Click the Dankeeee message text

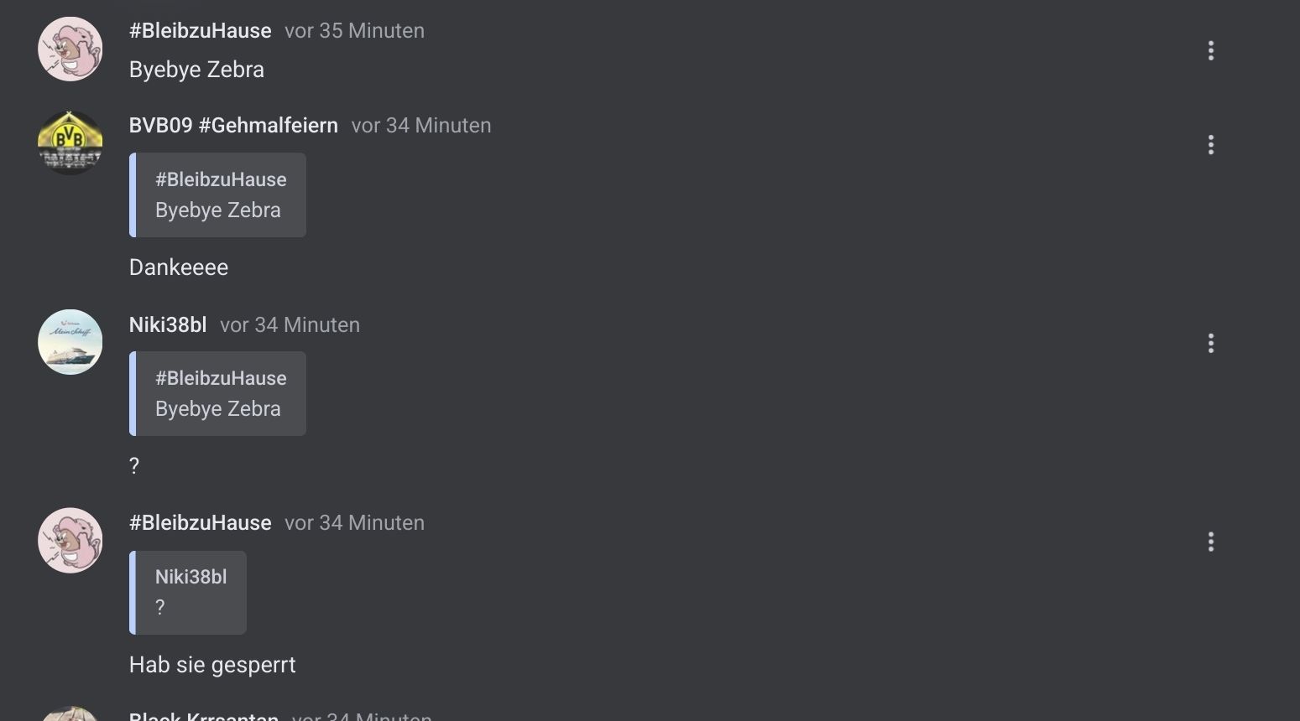click(x=179, y=267)
